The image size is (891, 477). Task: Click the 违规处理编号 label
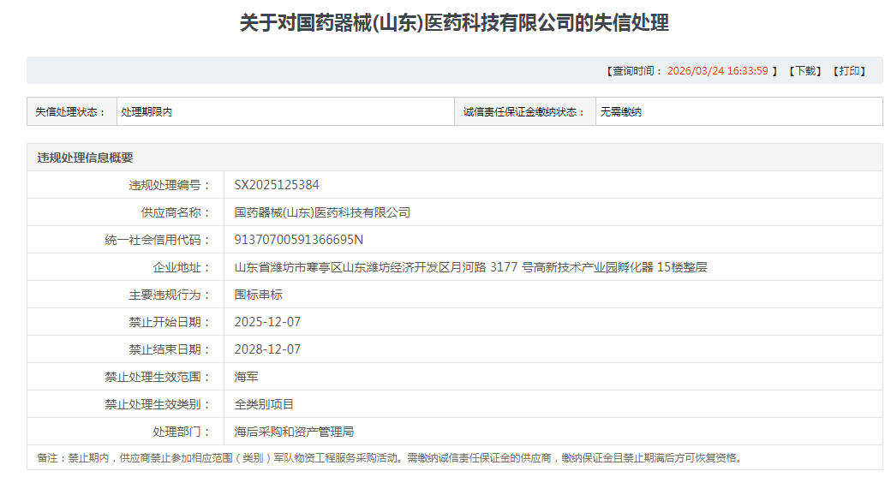pyautogui.click(x=170, y=185)
